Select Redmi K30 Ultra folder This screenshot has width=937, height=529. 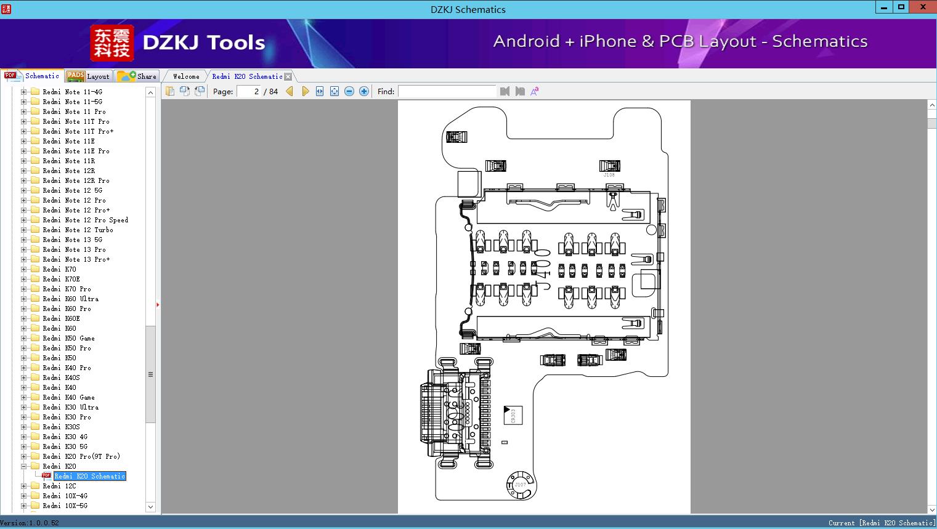[x=70, y=407]
